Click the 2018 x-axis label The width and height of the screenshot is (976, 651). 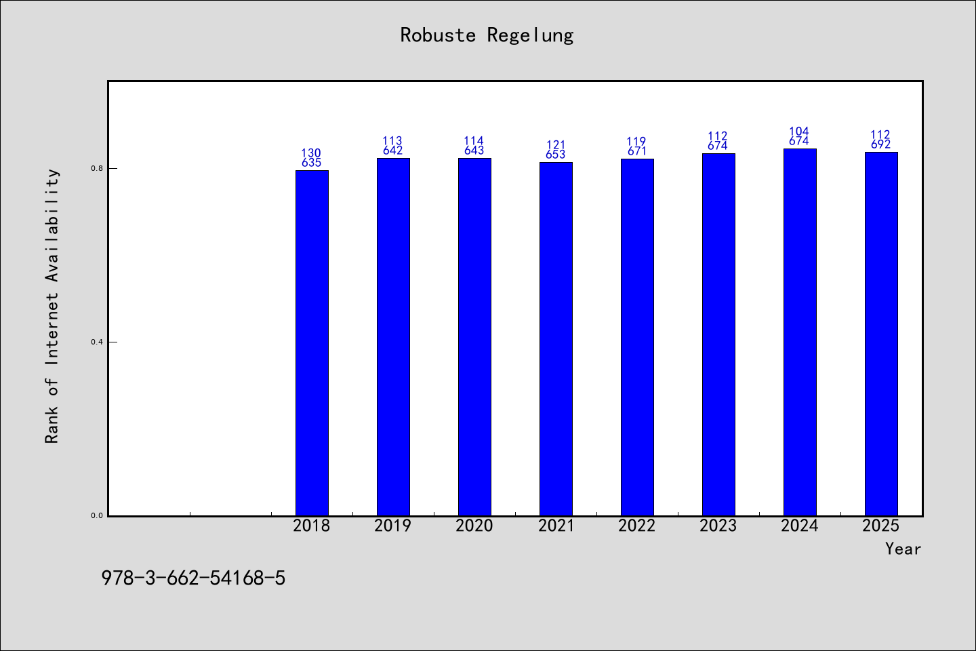[x=312, y=526]
